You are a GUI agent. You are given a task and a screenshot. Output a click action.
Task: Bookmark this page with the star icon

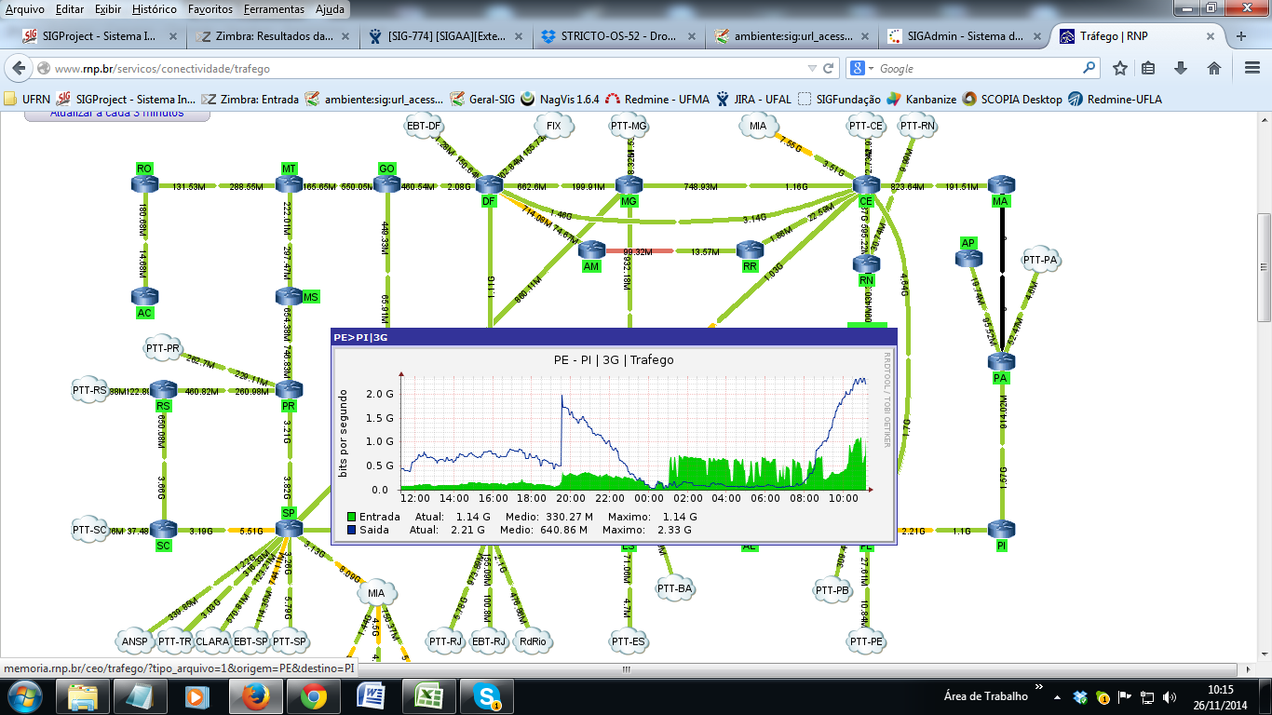pyautogui.click(x=1120, y=68)
